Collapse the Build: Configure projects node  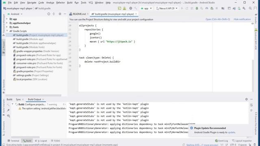tap(13, 104)
